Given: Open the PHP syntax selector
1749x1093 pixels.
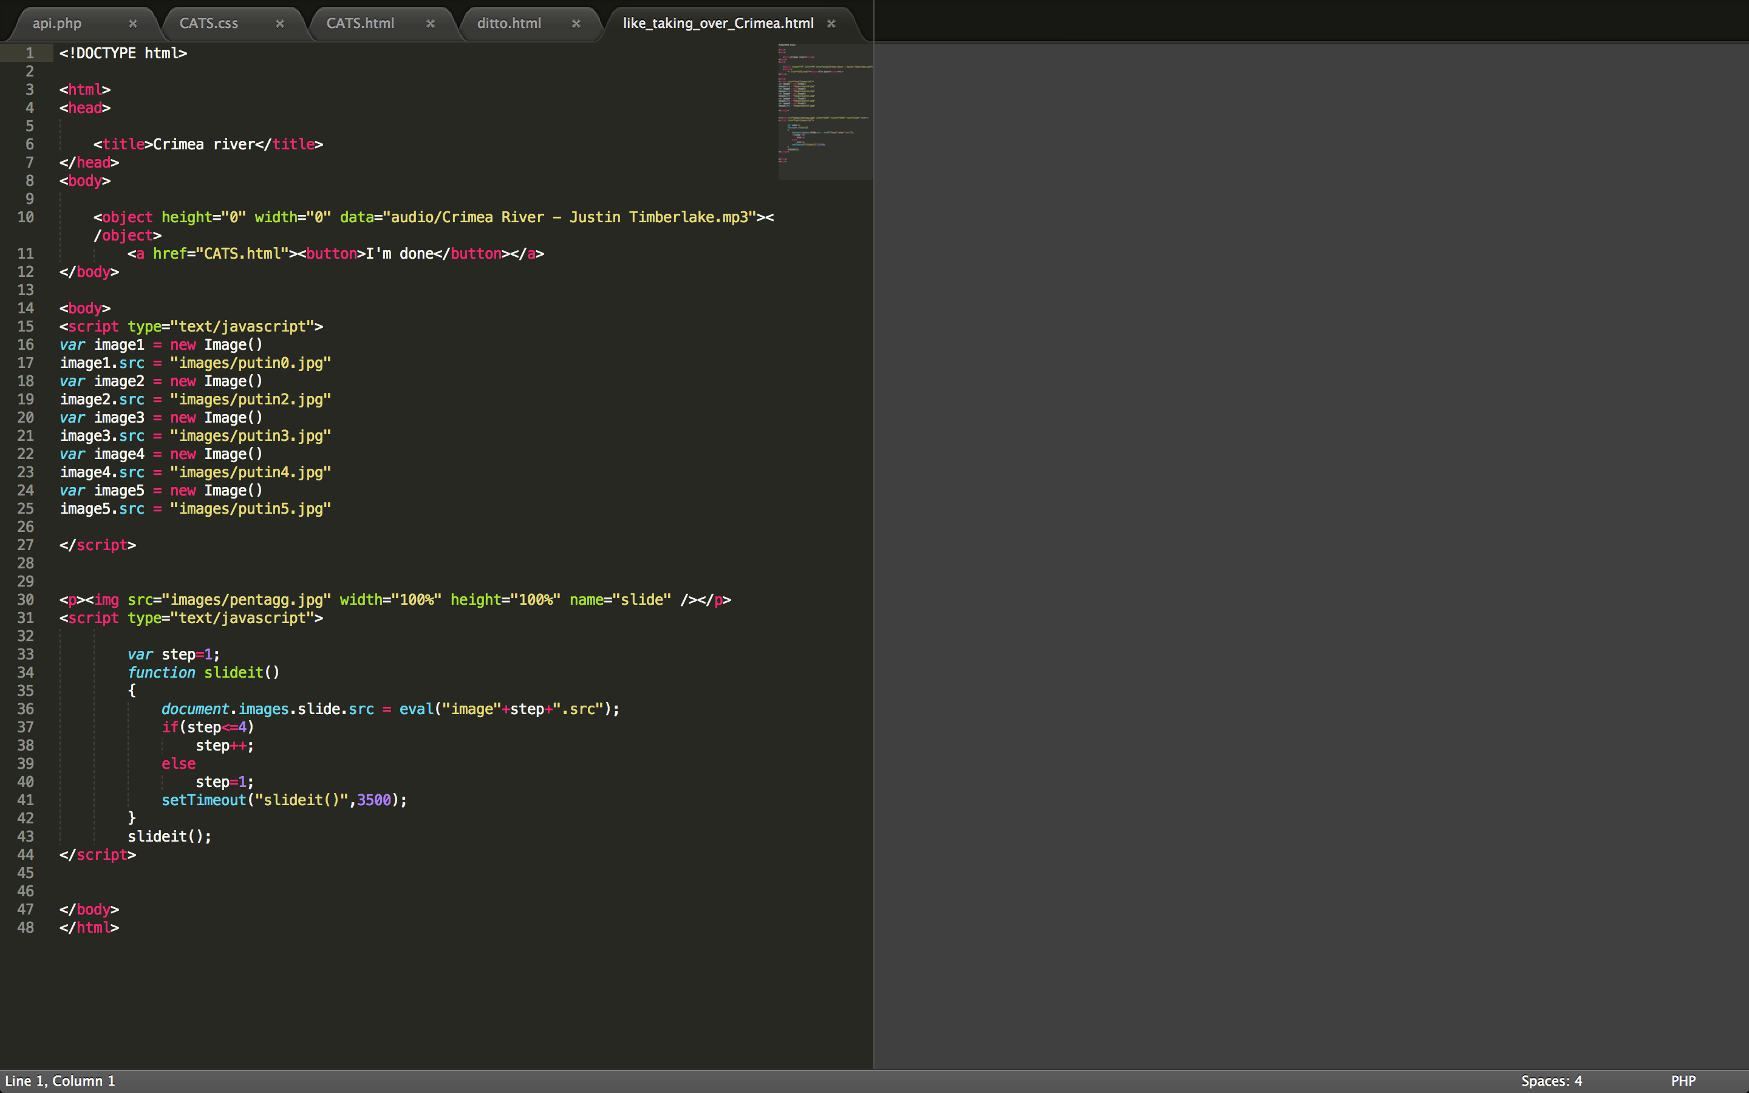Looking at the screenshot, I should [x=1683, y=1081].
